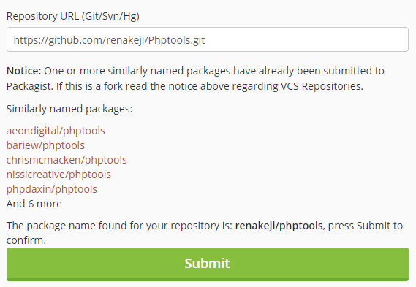
Task: Open the nissicreative/phptools package link
Action: tap(58, 175)
